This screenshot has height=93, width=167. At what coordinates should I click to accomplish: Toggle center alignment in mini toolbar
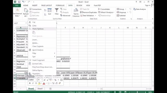(x=36, y=83)
